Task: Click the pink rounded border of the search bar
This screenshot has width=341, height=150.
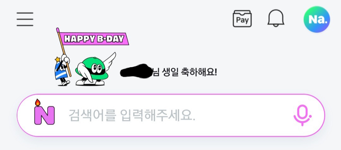Action: [171, 95]
